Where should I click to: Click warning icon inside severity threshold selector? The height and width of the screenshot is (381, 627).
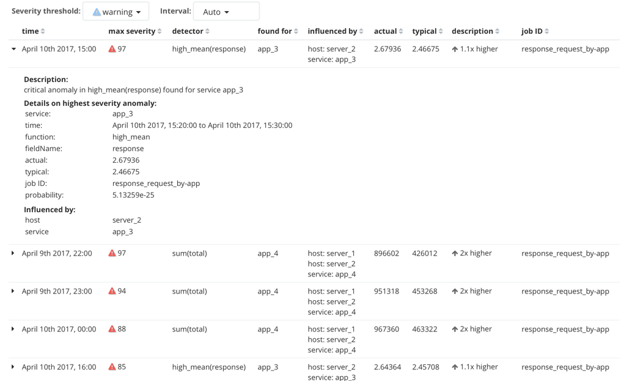tap(98, 11)
